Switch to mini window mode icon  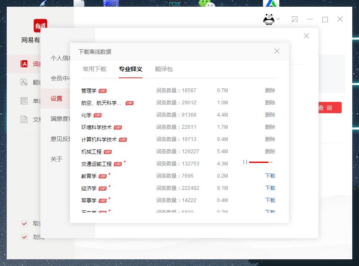295,19
